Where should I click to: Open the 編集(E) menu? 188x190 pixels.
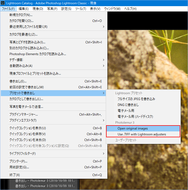(x=23, y=9)
